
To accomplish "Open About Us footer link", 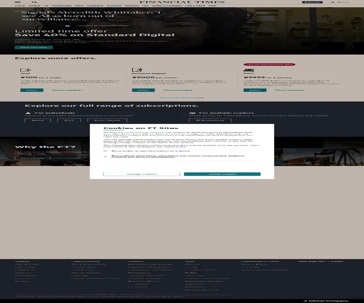I will coord(23,273).
